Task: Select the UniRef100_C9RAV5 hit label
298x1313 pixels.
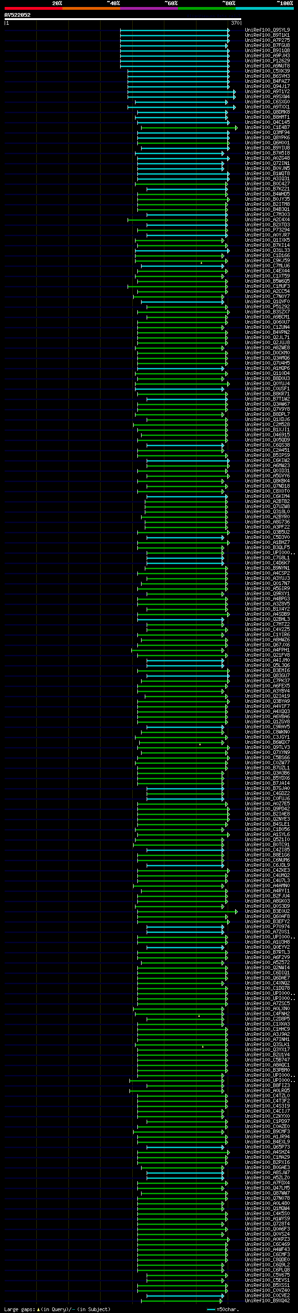Action: [x=267, y=727]
